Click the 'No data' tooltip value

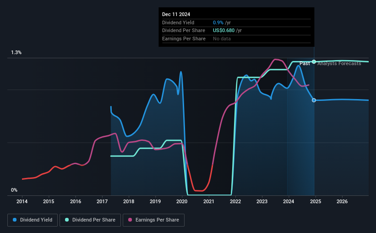tap(222, 39)
